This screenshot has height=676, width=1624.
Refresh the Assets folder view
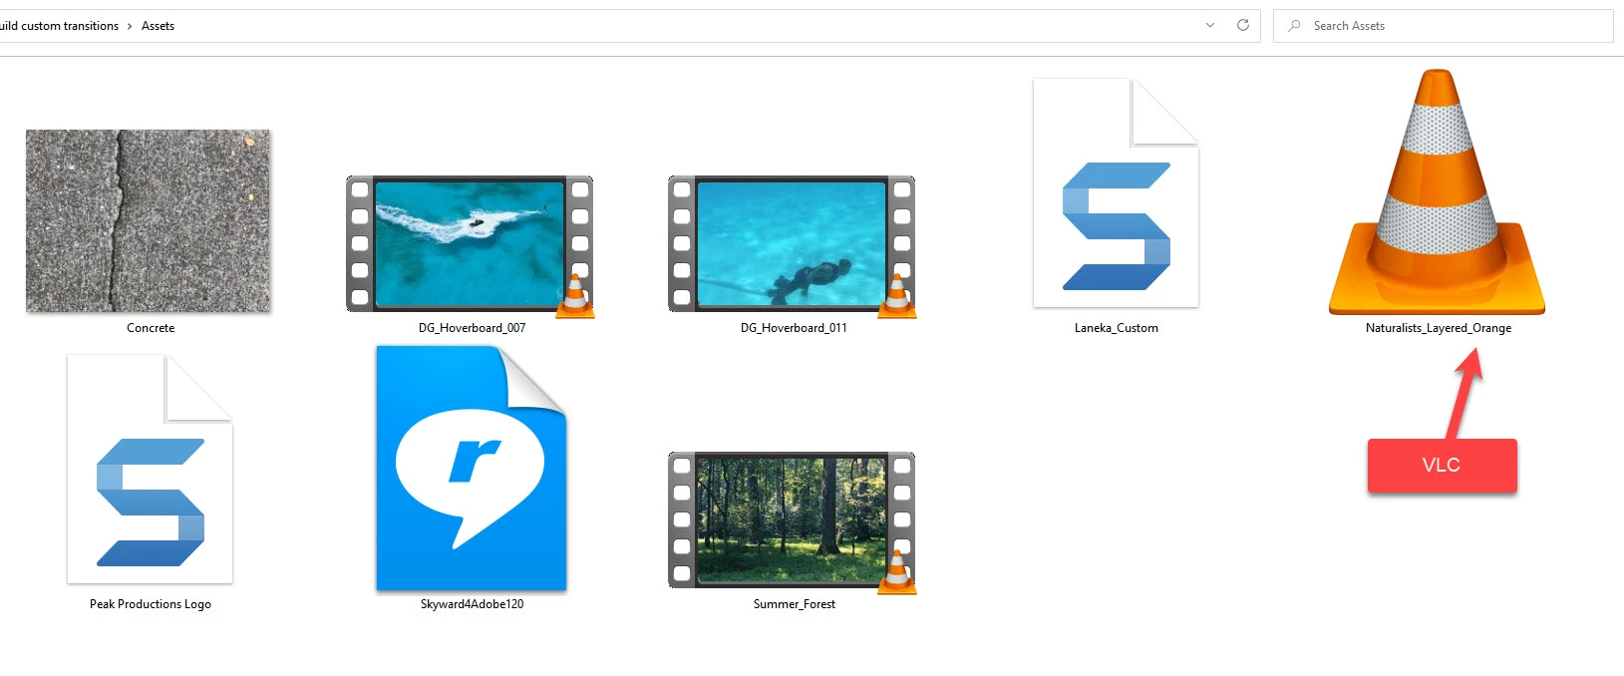1243,26
